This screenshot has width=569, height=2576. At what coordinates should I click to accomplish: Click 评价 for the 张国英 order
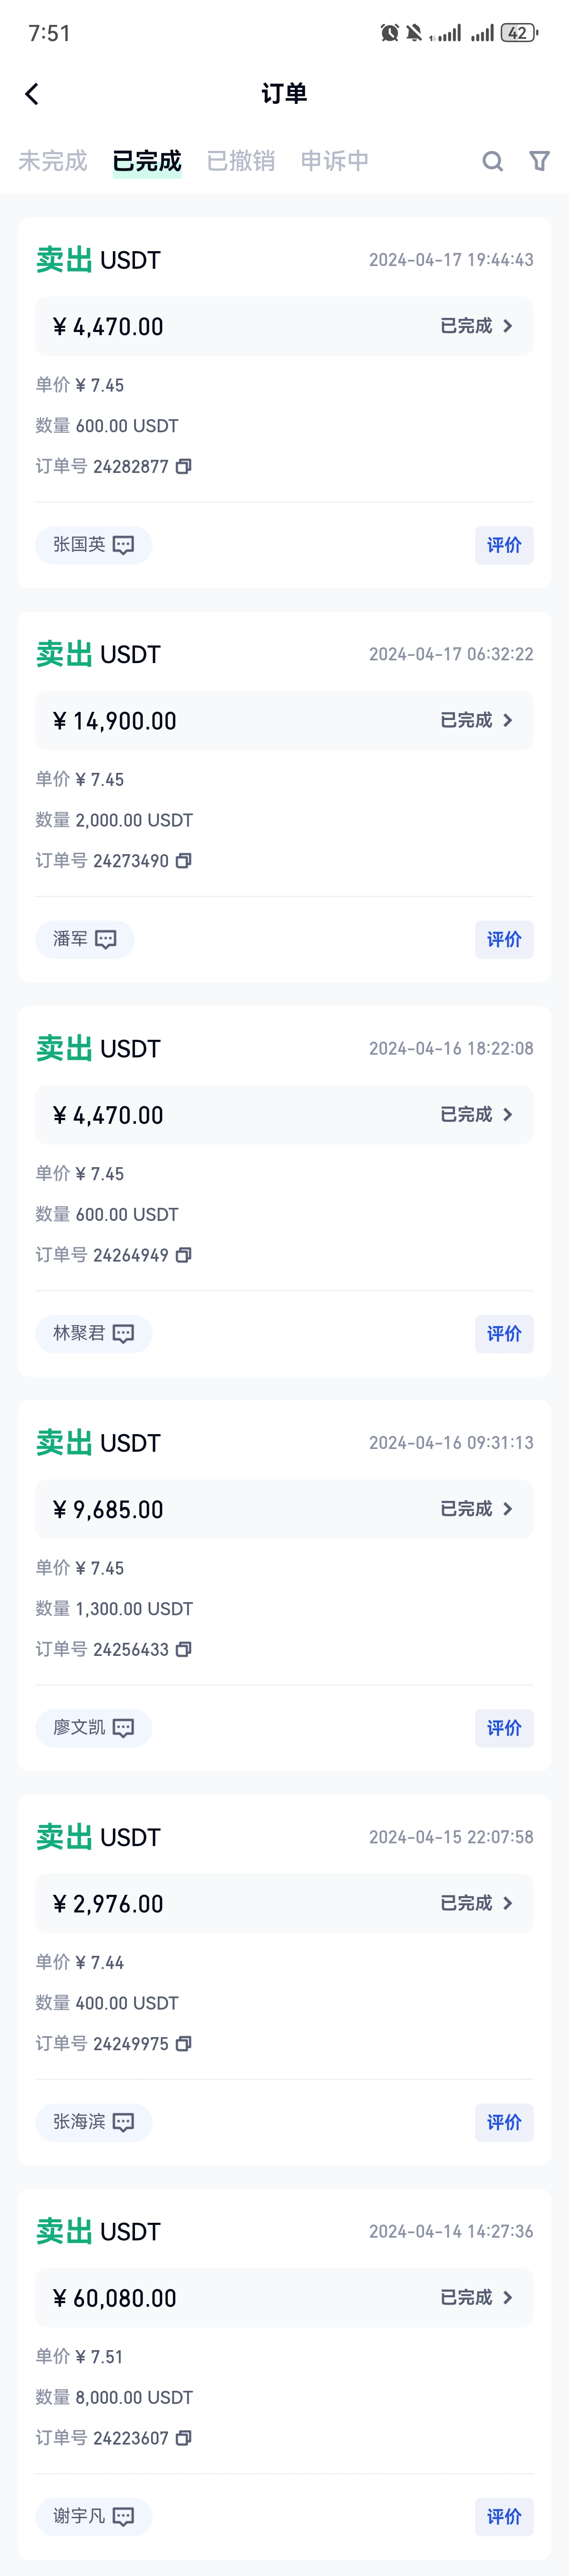point(504,545)
